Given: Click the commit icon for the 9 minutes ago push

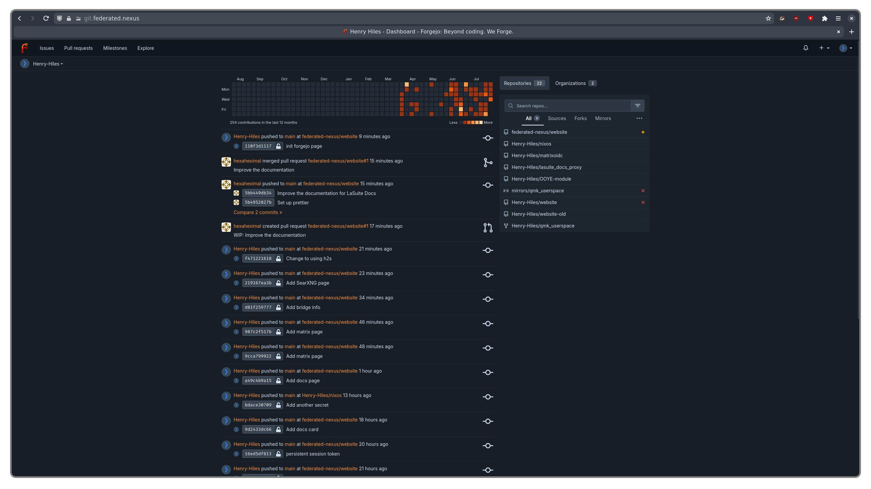Looking at the screenshot, I should click(x=488, y=138).
